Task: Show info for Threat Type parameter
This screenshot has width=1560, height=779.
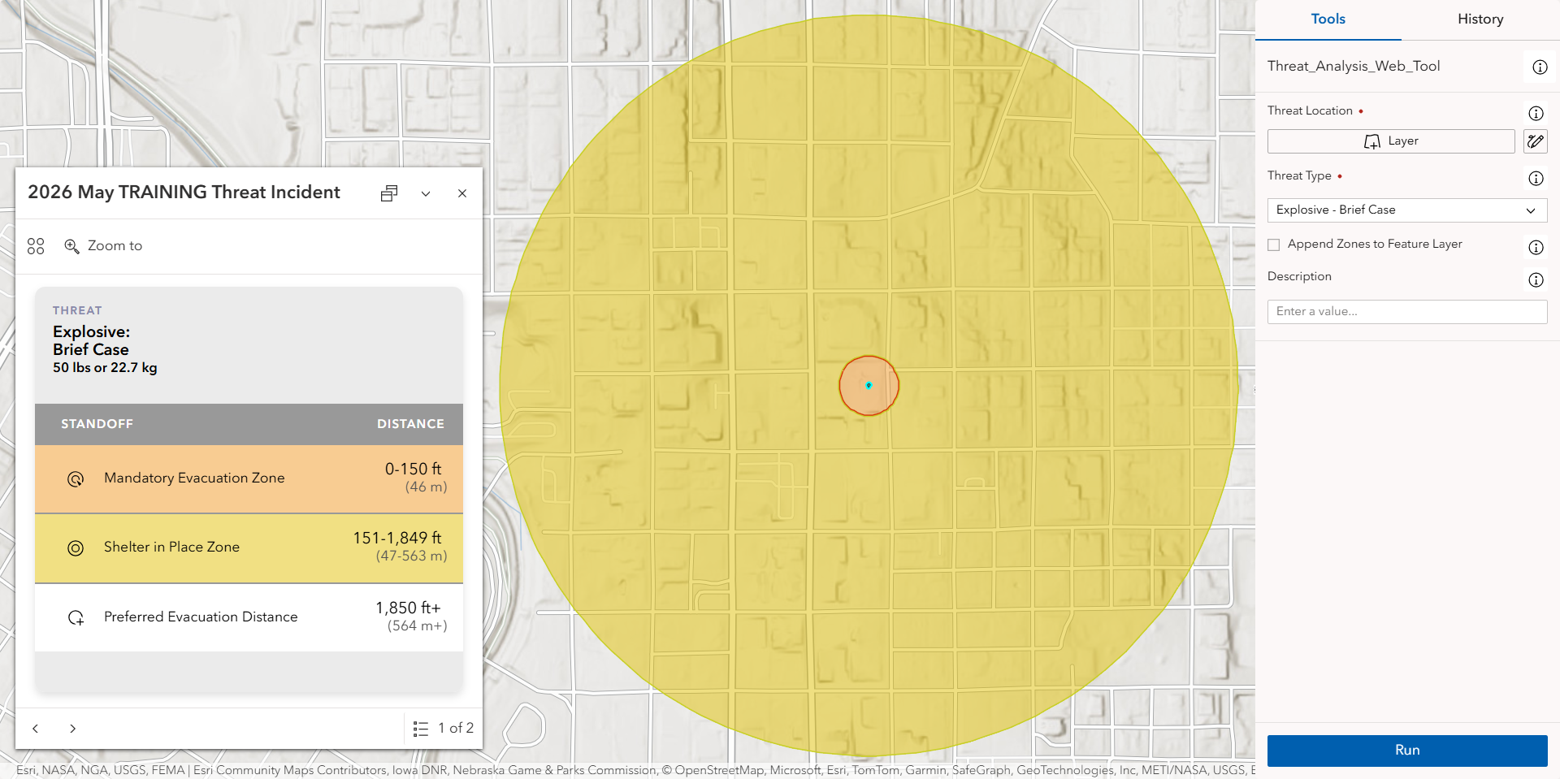Action: pos(1536,179)
